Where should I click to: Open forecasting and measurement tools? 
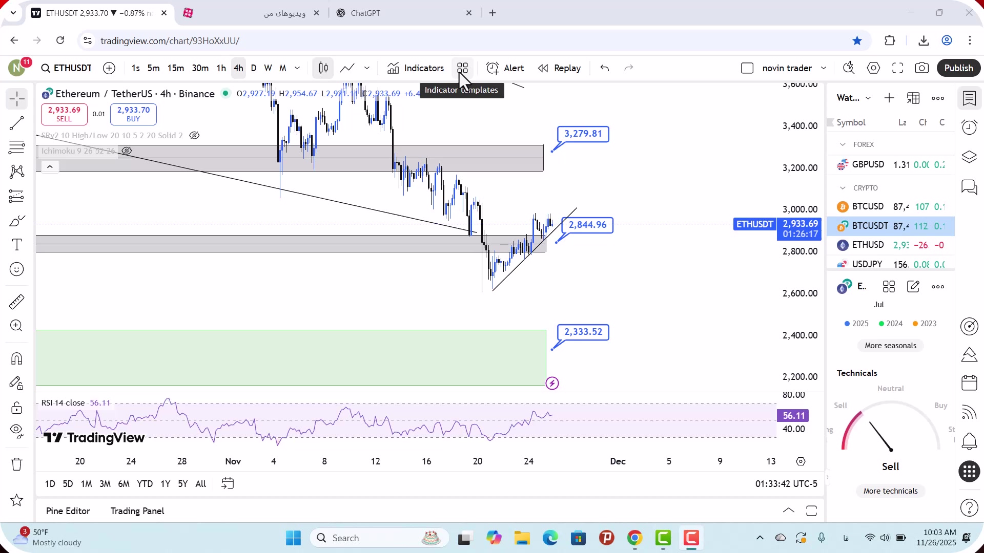[x=17, y=196]
